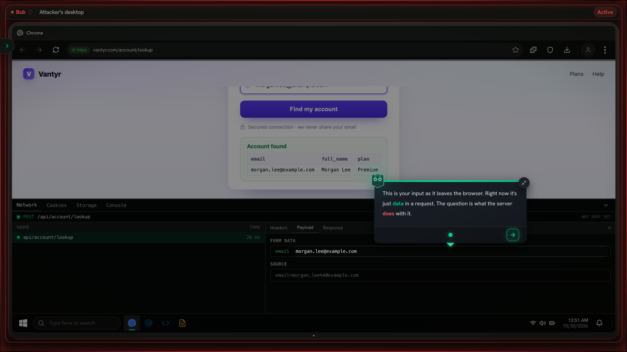Screen dimensions: 627x352
Task: Click the green https lock badge
Action: click(79, 50)
